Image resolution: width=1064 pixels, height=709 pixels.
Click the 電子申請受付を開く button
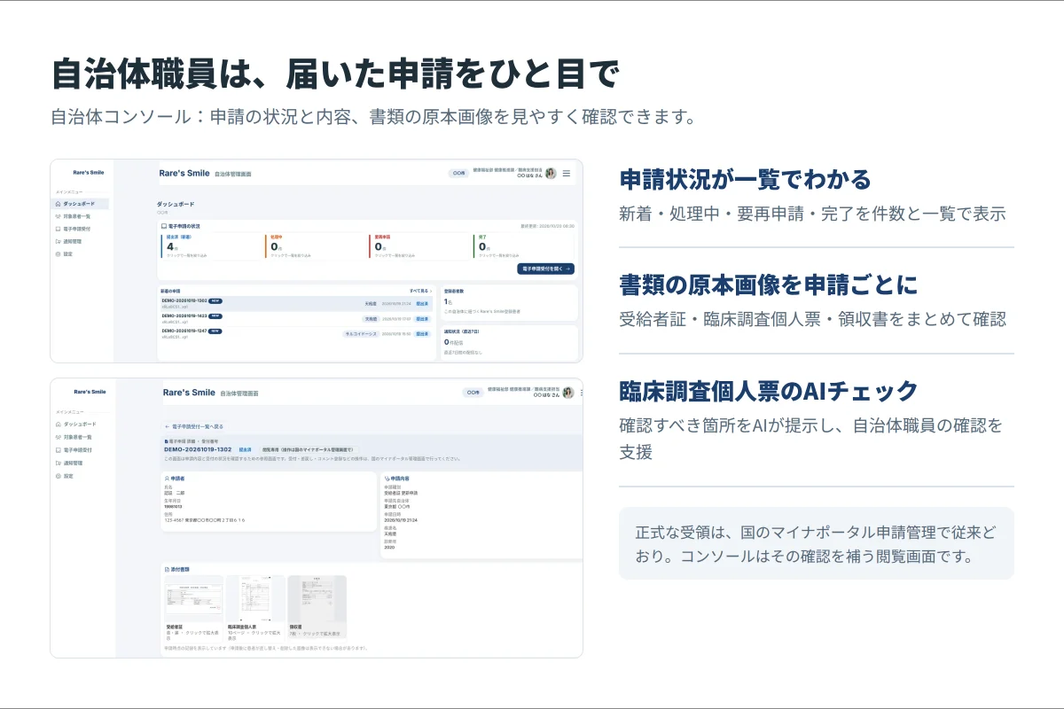545,269
